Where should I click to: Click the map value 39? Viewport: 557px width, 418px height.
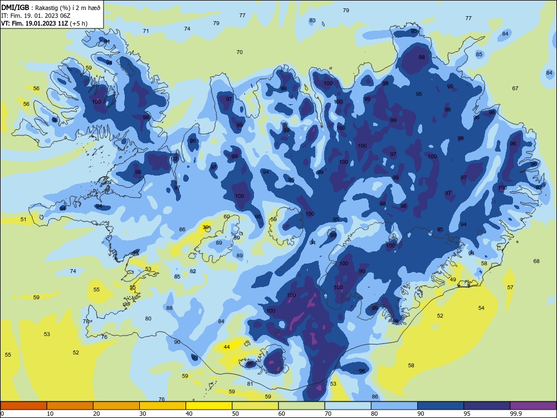(x=206, y=227)
